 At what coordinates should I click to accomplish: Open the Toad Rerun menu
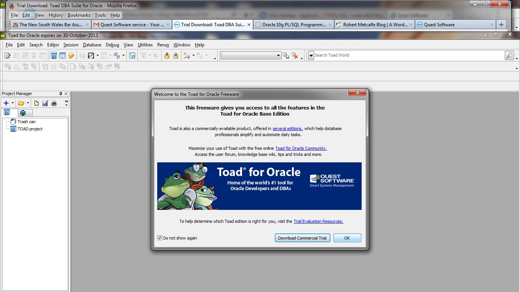tap(163, 45)
